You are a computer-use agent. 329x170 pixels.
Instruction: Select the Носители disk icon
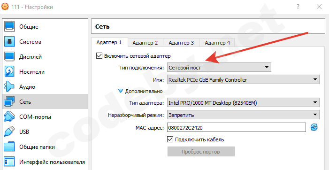(x=9, y=72)
